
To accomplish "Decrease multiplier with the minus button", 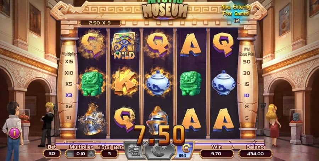I will click(x=69, y=154).
